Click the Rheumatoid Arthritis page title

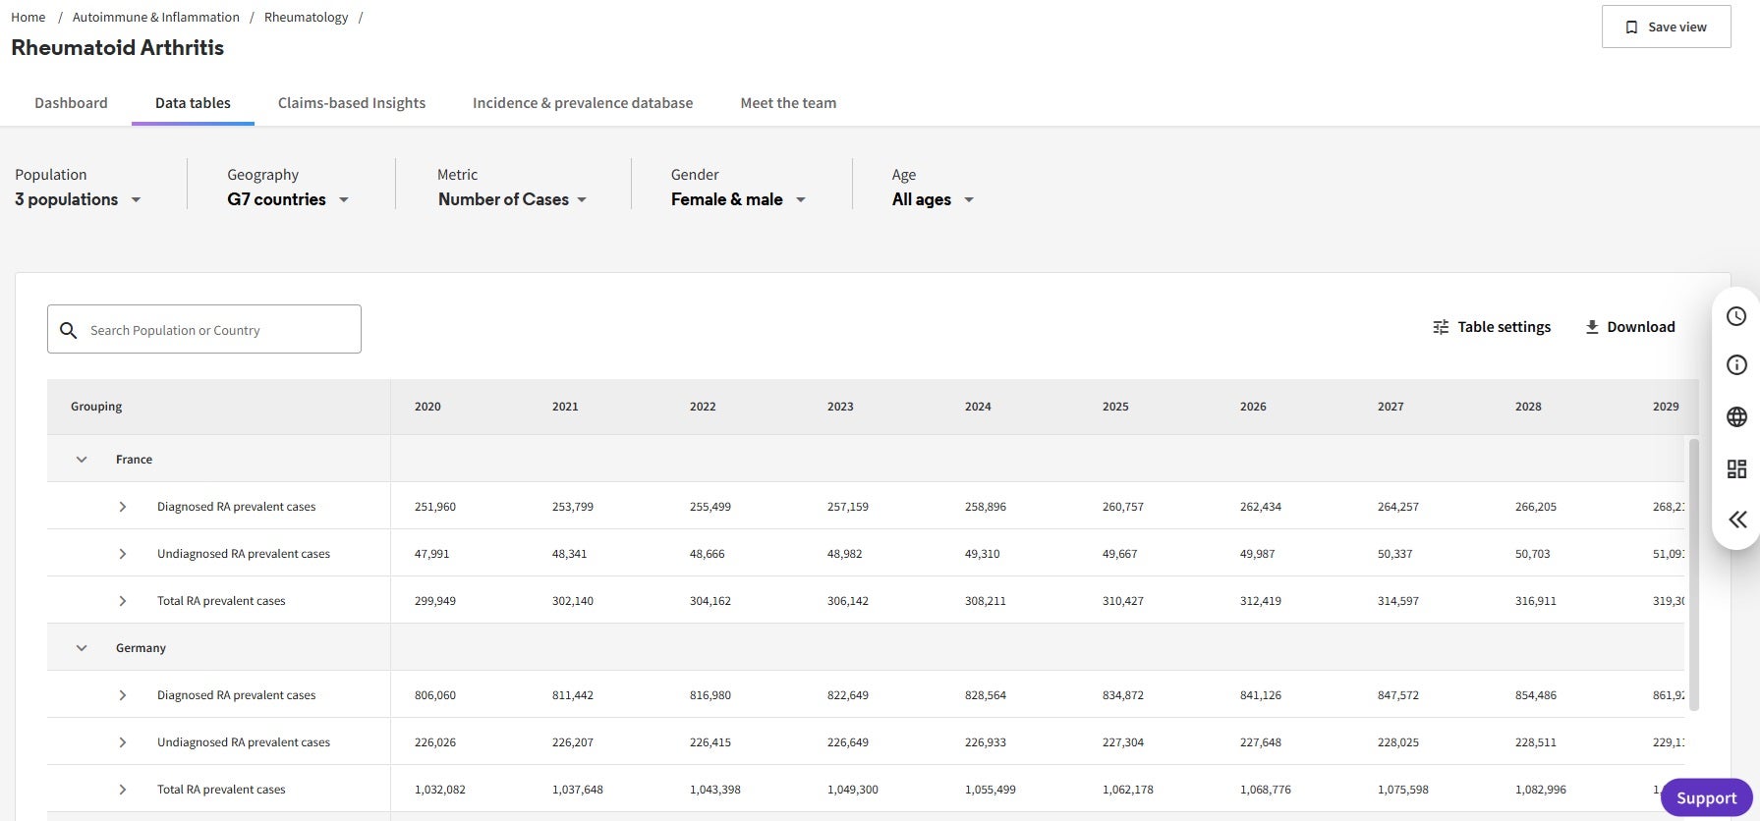pos(117,47)
